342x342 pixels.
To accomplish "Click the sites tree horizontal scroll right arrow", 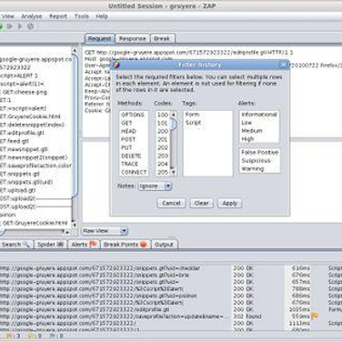I will (67, 232).
